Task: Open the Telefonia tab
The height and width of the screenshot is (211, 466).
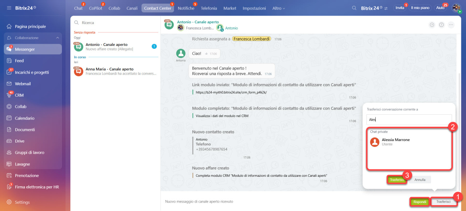Action: pos(209,8)
